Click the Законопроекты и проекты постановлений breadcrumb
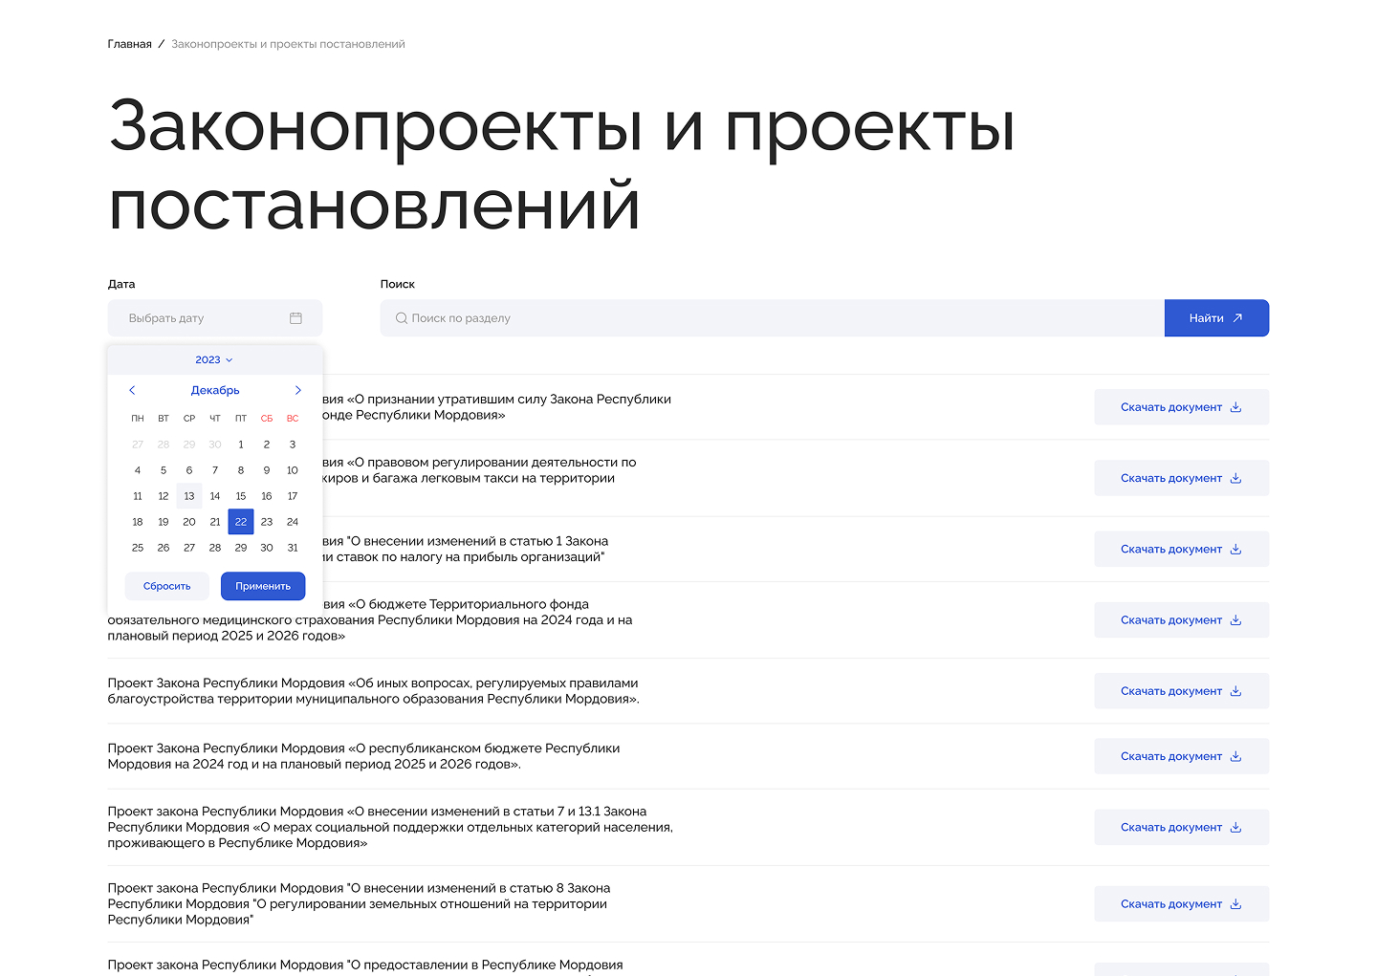The width and height of the screenshot is (1377, 976). coord(289,43)
